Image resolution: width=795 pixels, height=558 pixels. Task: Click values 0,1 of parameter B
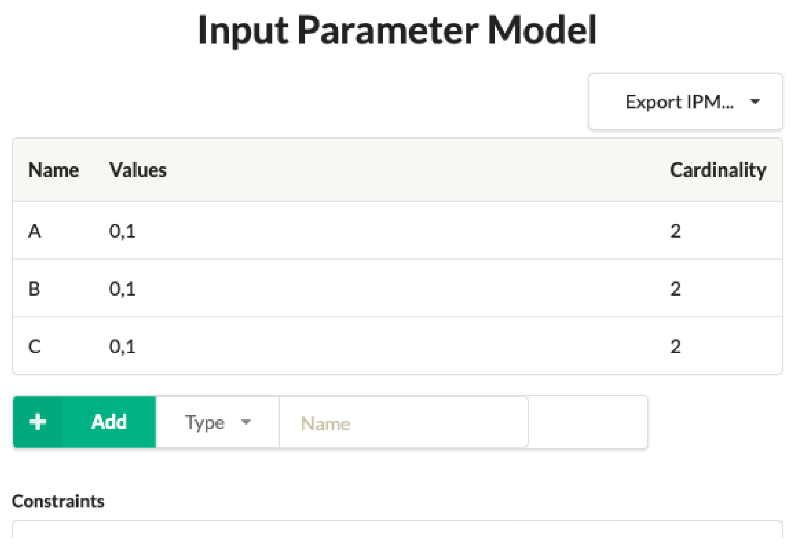coord(122,288)
